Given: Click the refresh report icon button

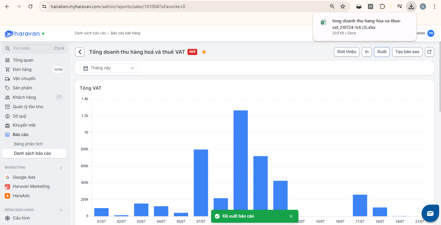Looking at the screenshot, I should coord(429,52).
